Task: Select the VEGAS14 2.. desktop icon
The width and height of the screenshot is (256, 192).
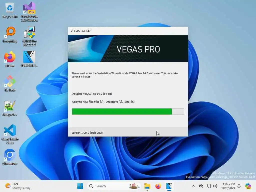Action: [29, 59]
